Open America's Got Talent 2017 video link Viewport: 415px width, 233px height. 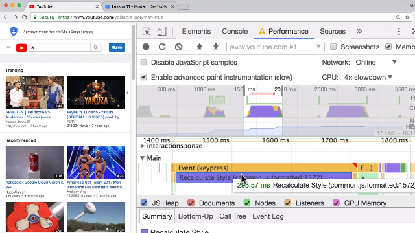point(95,184)
